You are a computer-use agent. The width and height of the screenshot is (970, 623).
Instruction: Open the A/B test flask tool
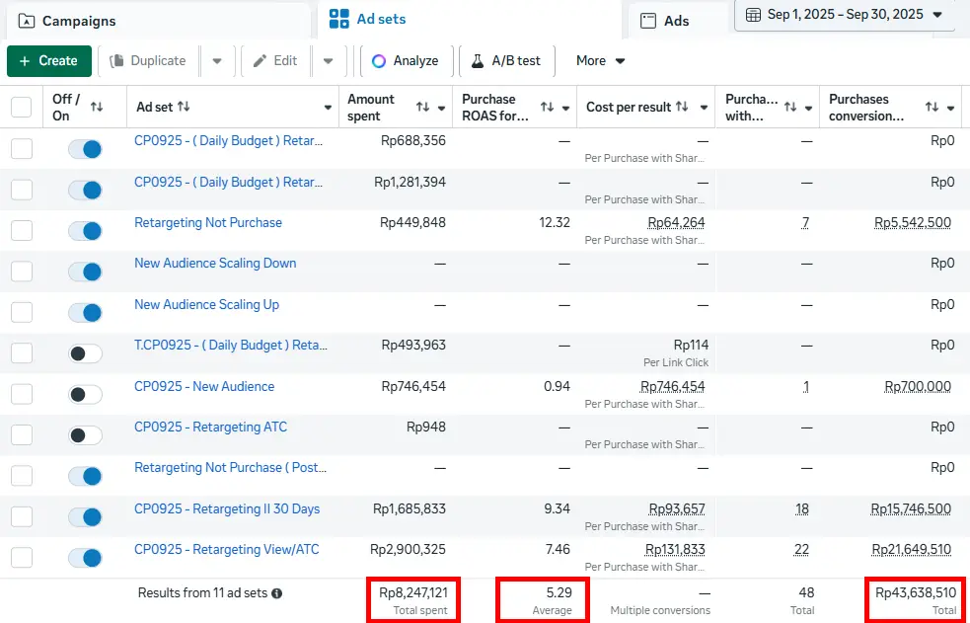505,61
